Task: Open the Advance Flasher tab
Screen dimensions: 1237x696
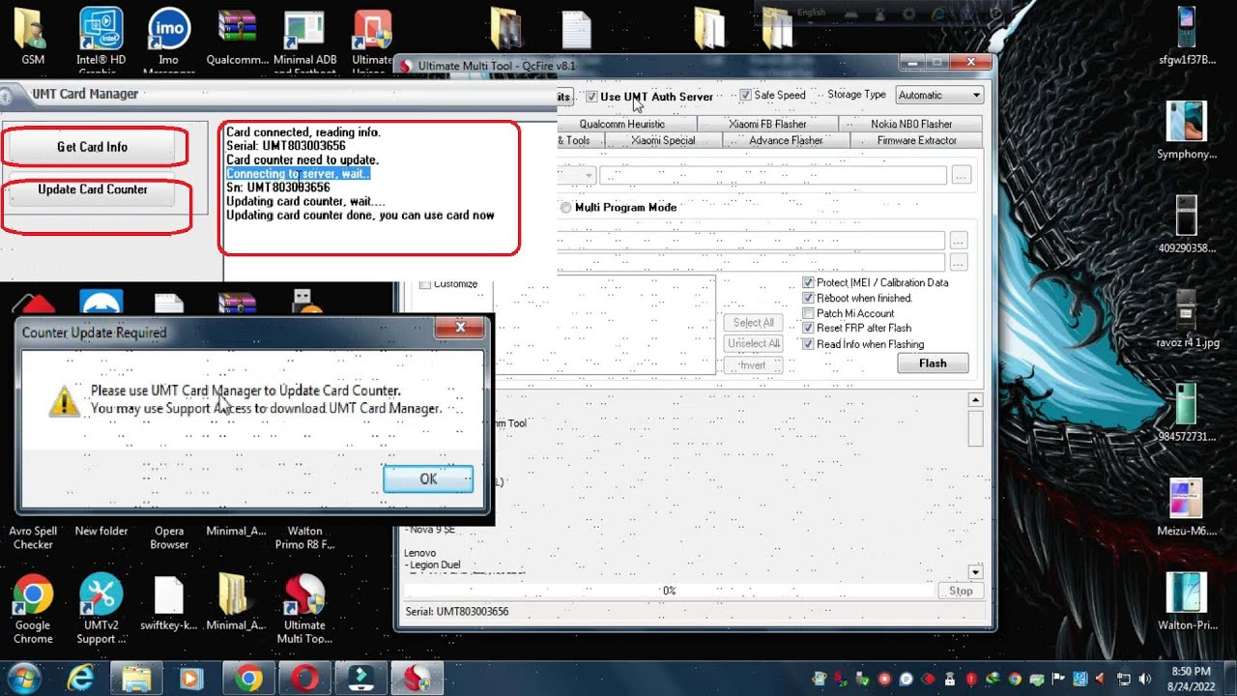Action: click(786, 140)
